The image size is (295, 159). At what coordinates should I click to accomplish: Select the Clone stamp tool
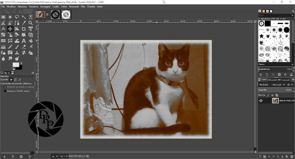coord(17,53)
